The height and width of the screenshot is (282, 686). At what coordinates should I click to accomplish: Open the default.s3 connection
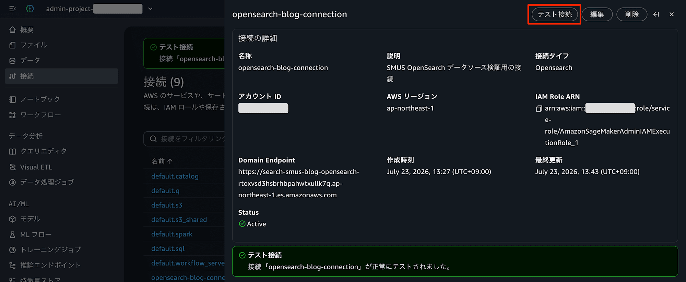click(167, 205)
